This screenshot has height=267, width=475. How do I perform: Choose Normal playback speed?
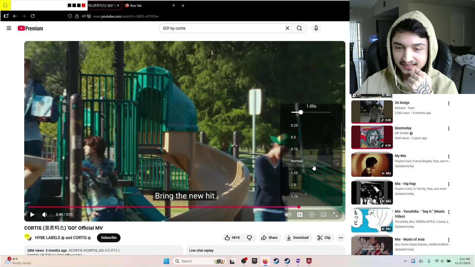point(311,161)
